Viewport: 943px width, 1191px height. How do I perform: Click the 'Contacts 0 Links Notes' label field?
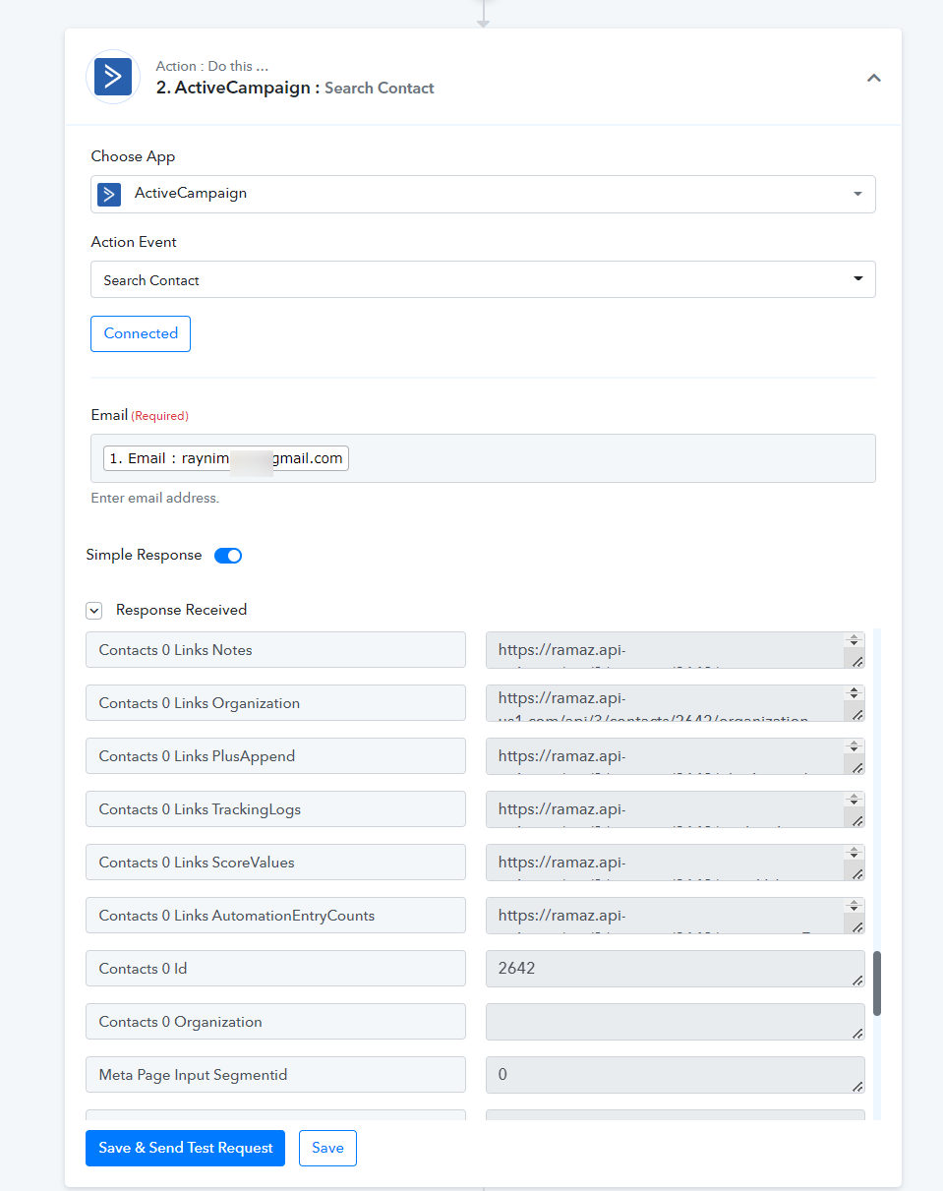click(x=275, y=650)
